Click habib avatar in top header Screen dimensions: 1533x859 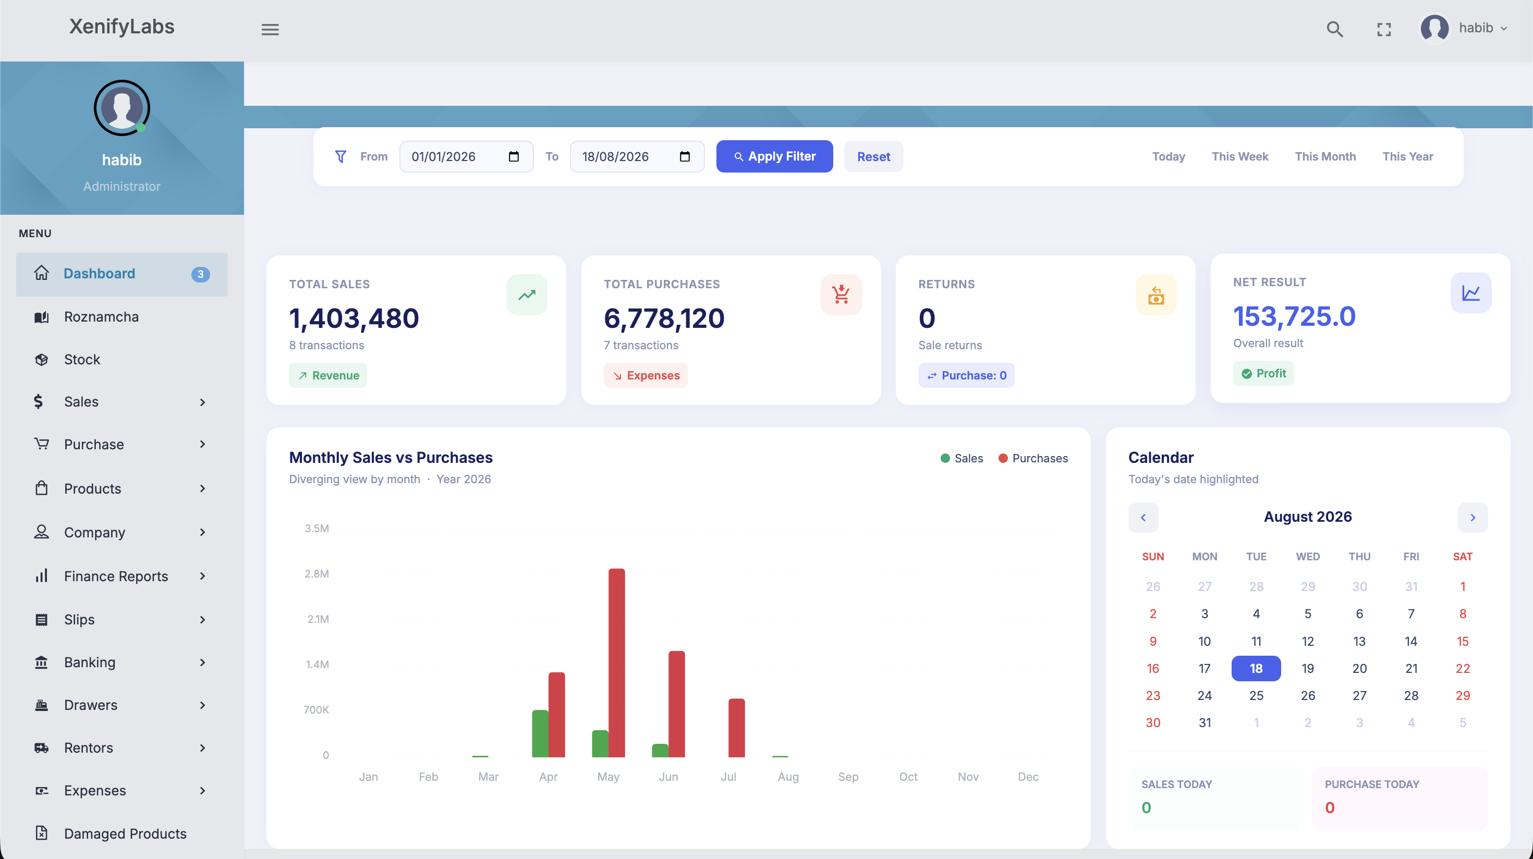pyautogui.click(x=1434, y=28)
